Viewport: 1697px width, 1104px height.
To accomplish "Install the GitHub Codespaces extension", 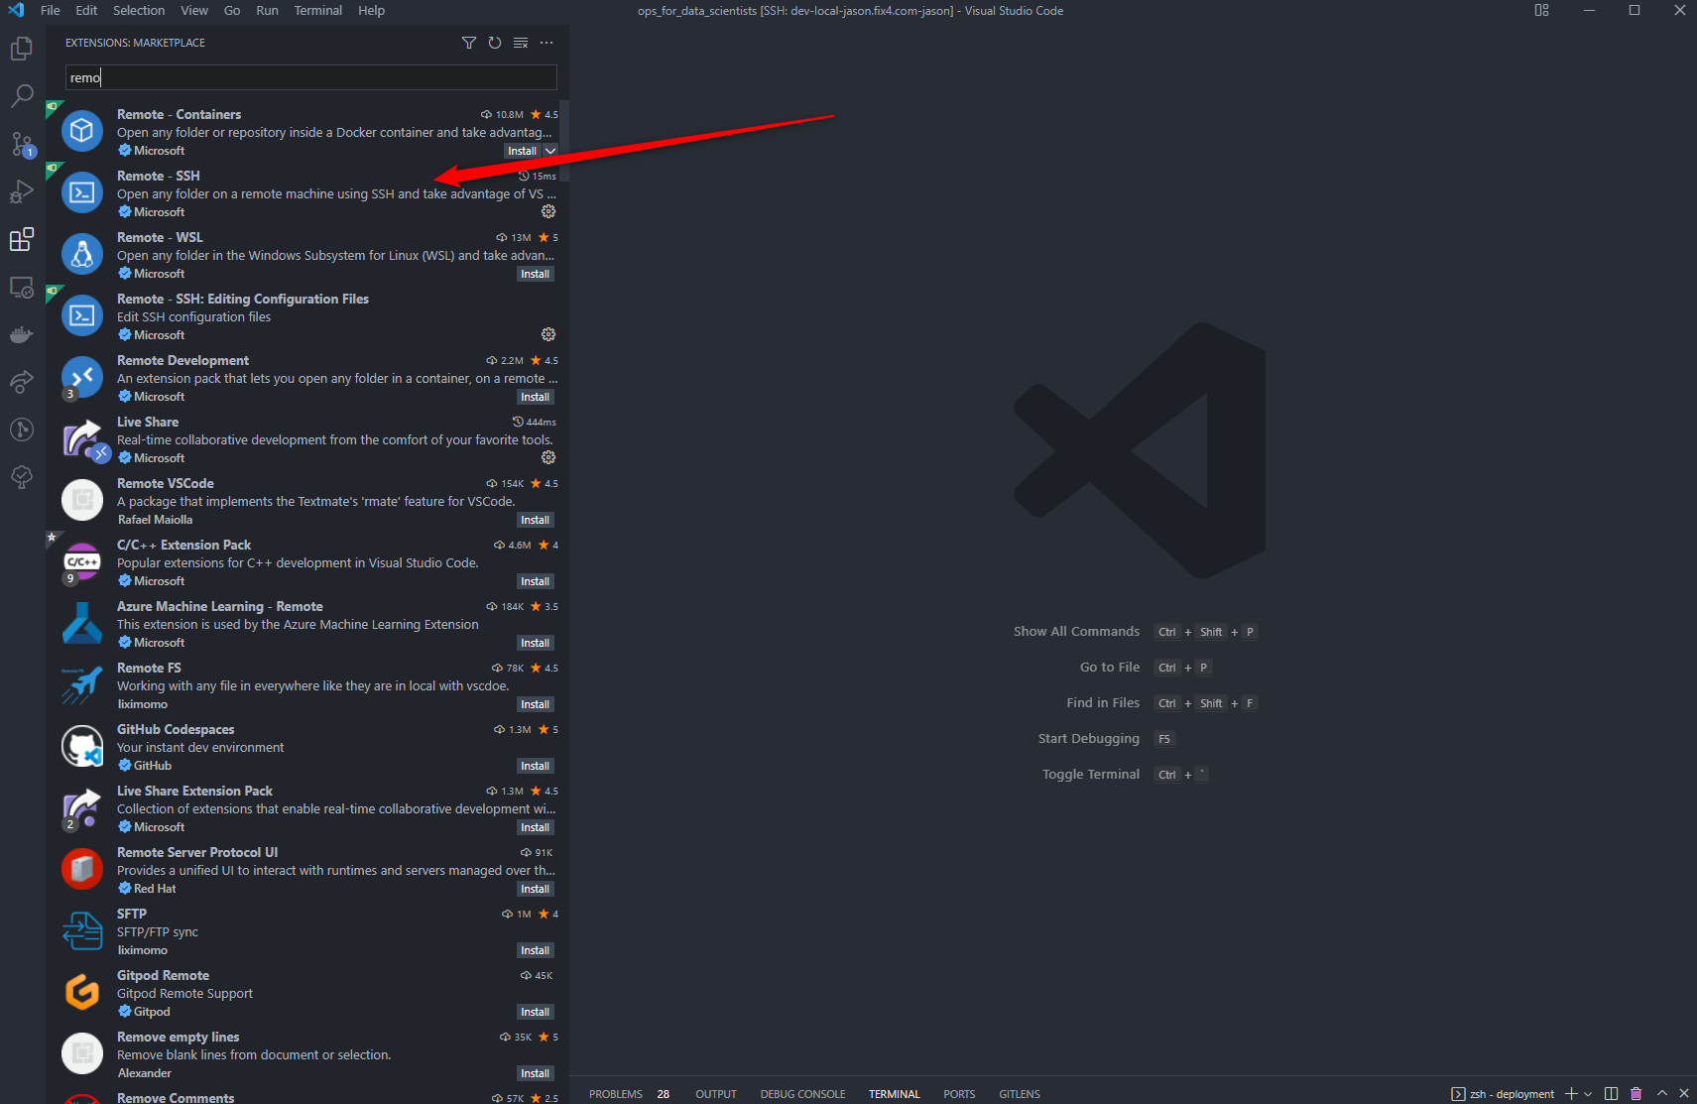I will (536, 766).
